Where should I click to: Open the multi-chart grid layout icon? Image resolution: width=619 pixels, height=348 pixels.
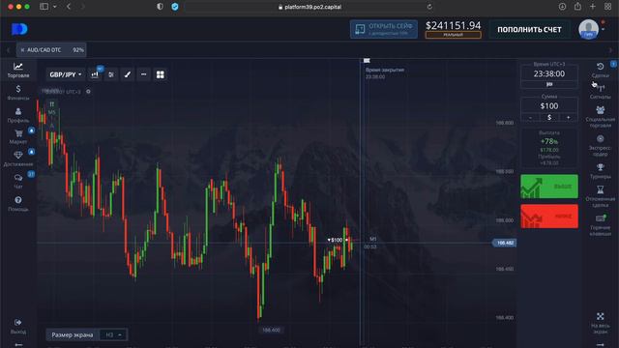tap(160, 74)
